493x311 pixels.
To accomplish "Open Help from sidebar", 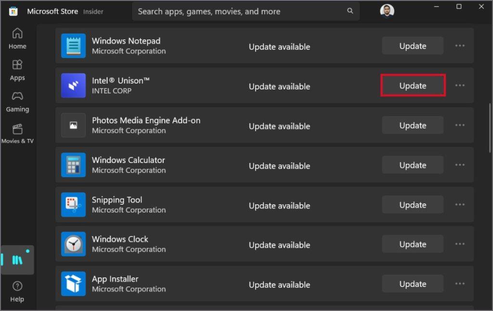I will point(17,292).
